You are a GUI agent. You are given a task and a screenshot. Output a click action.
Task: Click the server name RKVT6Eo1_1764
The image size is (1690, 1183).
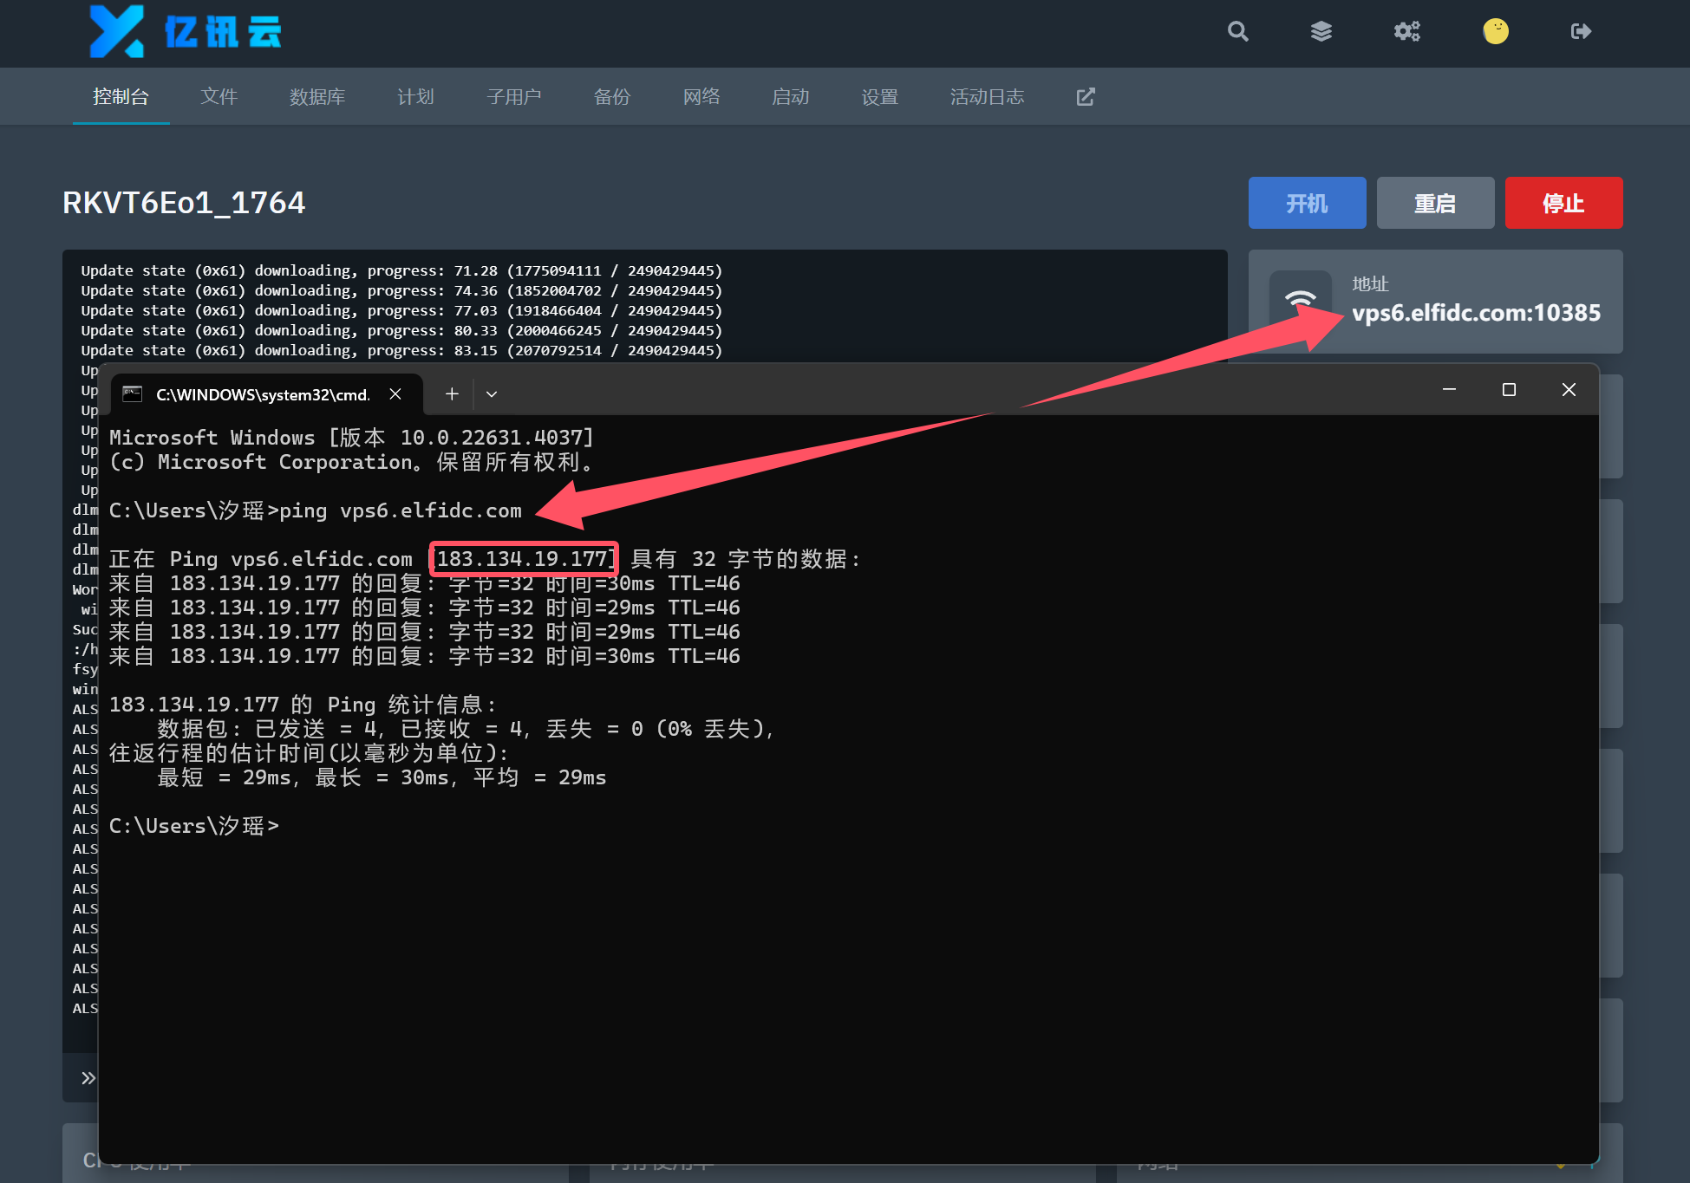click(x=184, y=203)
